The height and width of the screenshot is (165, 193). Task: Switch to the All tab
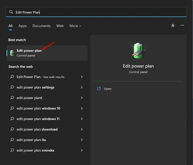pyautogui.click(x=11, y=26)
